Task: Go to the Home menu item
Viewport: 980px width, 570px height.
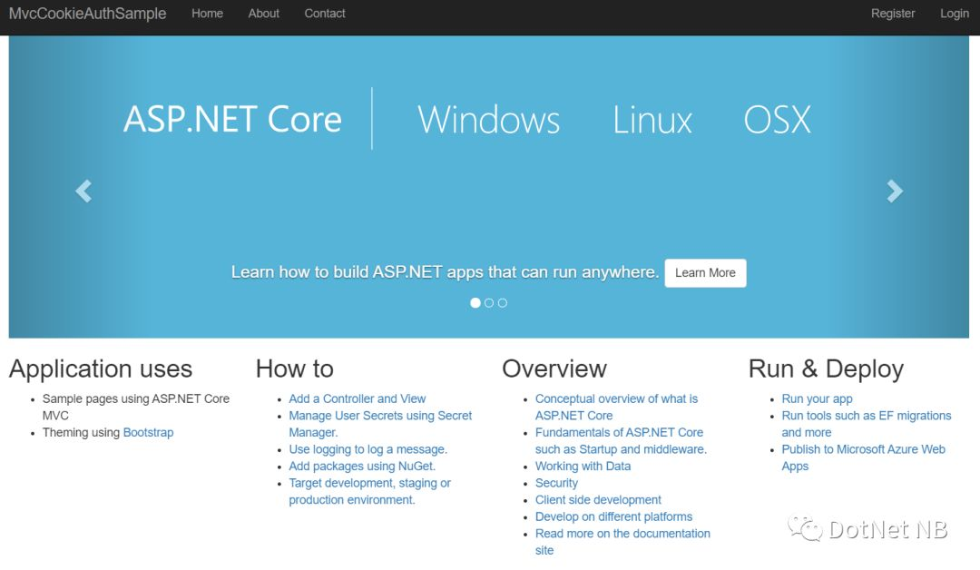Action: point(207,14)
